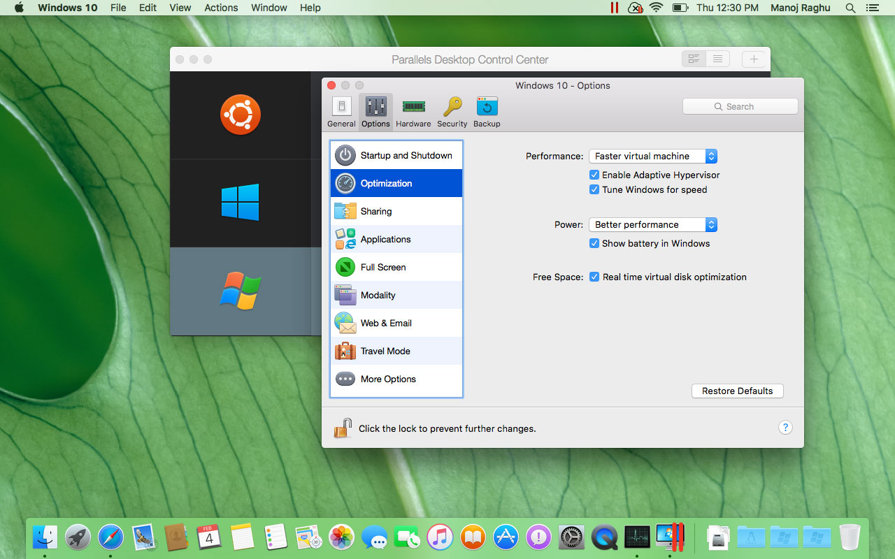
Task: Select the Windows 10 virtual machine in Control Center
Action: coord(241,203)
